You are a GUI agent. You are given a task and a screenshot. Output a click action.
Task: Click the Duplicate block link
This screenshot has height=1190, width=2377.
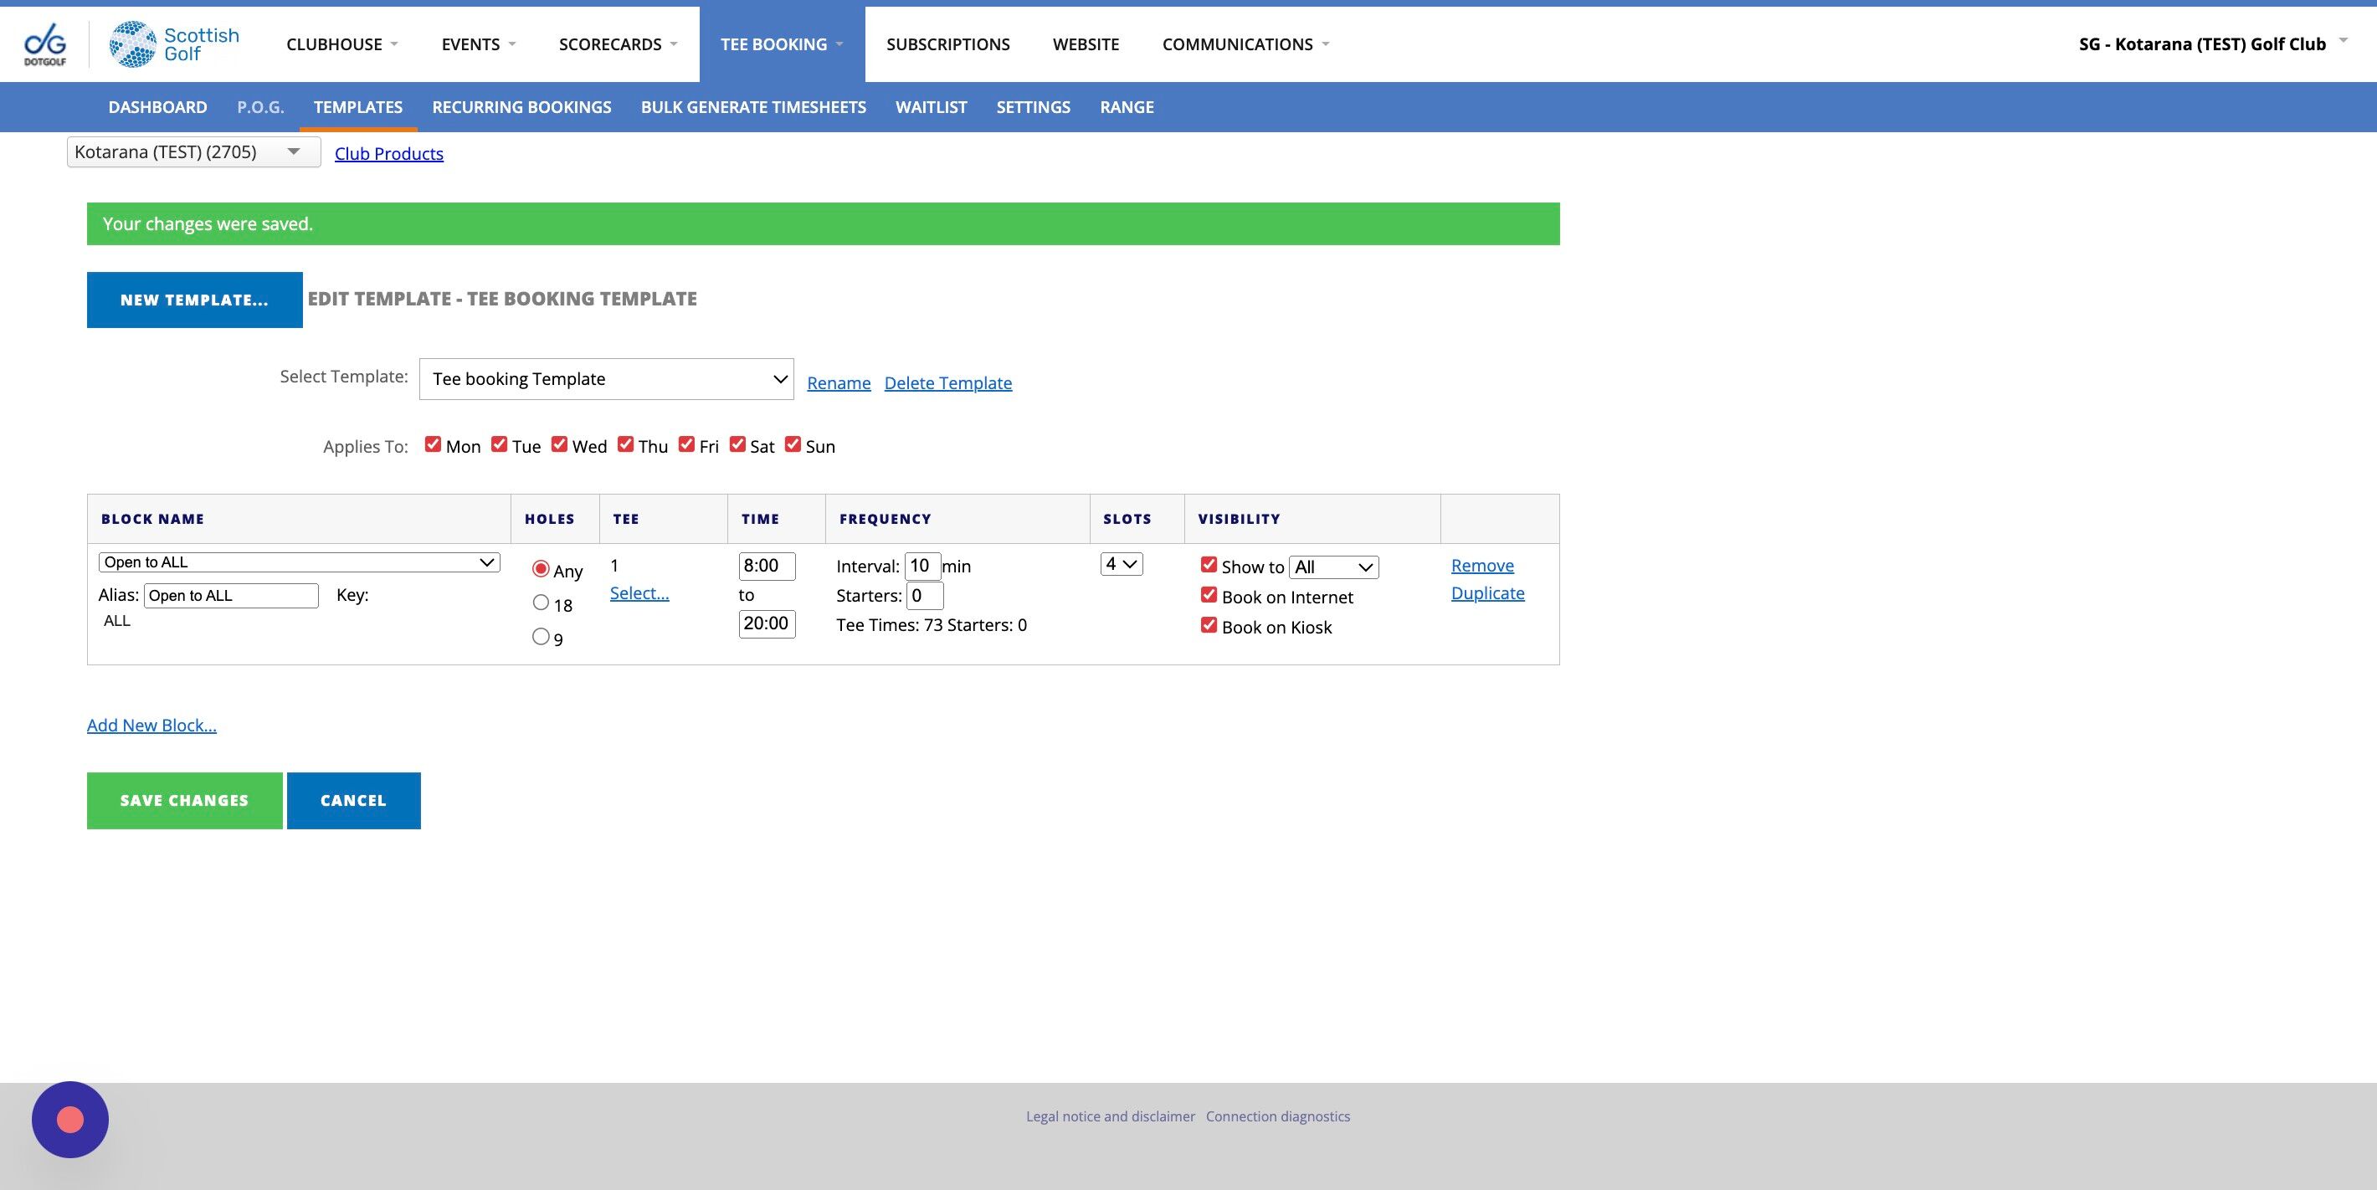(1486, 593)
